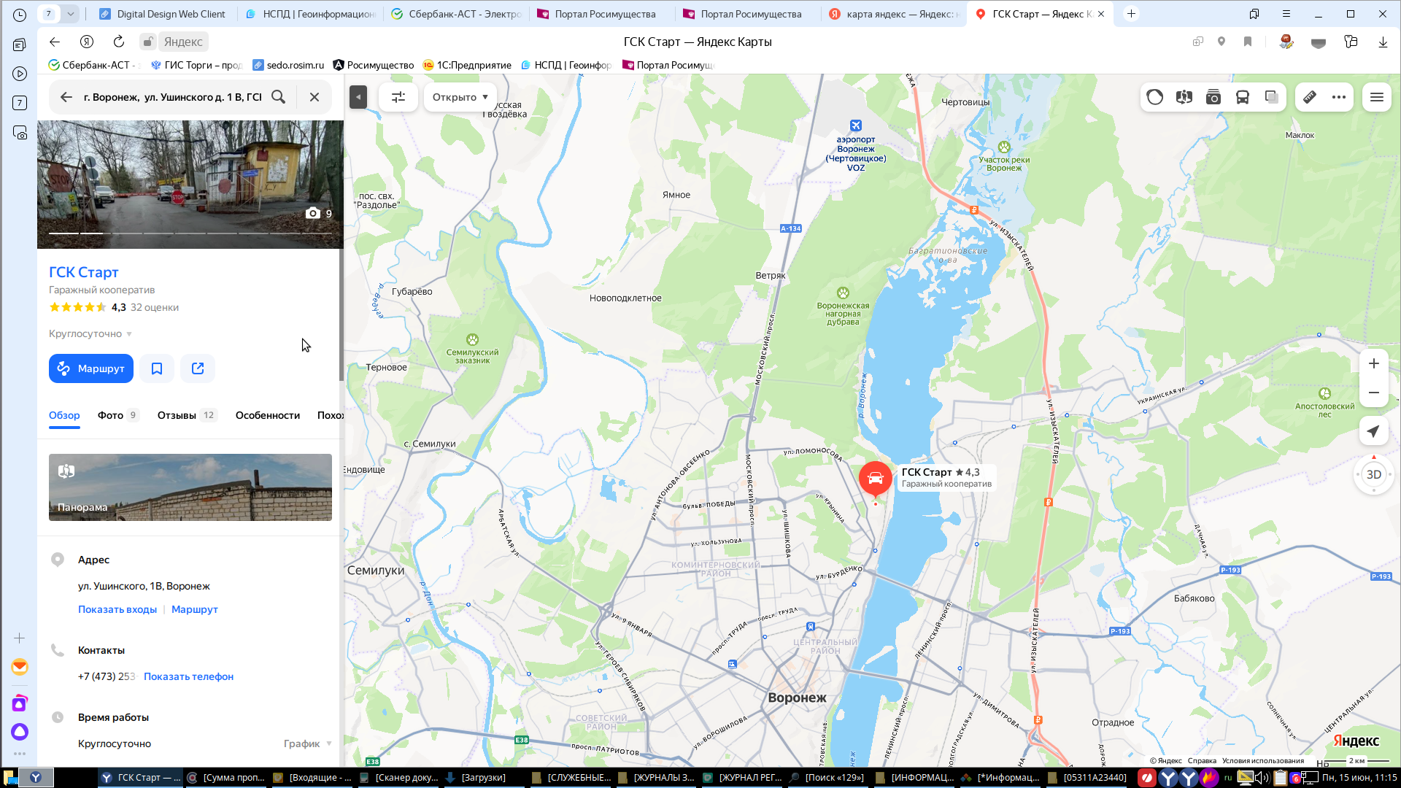
Task: Switch to 'Сбербанк-АСТ' browser tab
Action: pyautogui.click(x=456, y=14)
